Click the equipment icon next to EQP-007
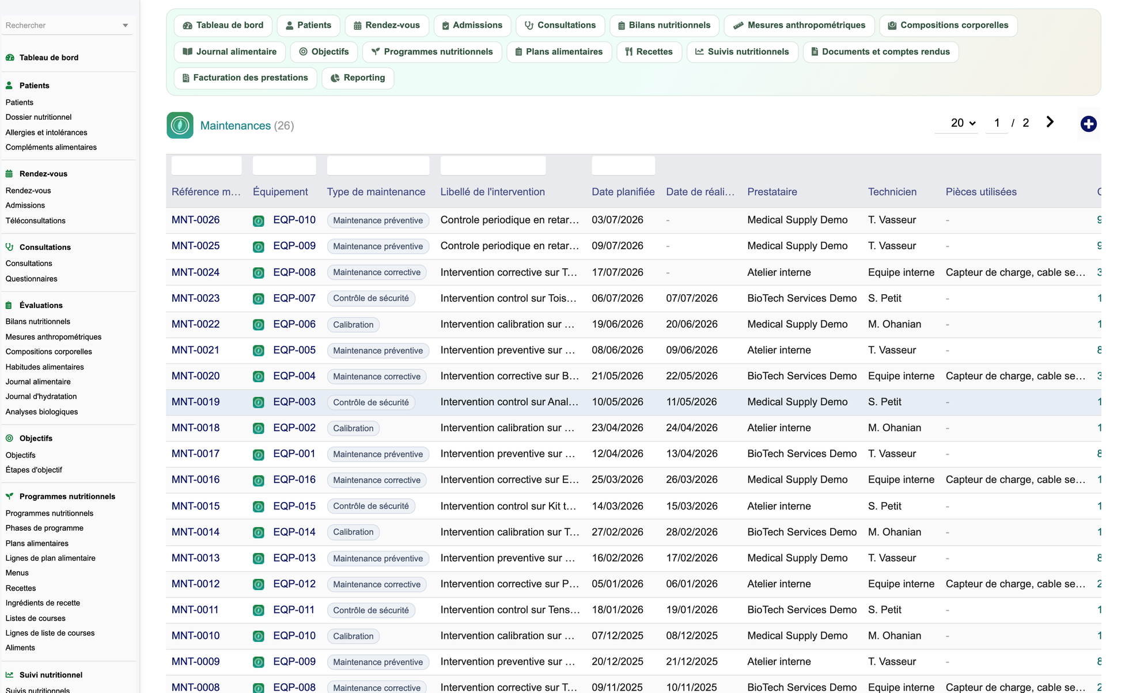 tap(259, 299)
